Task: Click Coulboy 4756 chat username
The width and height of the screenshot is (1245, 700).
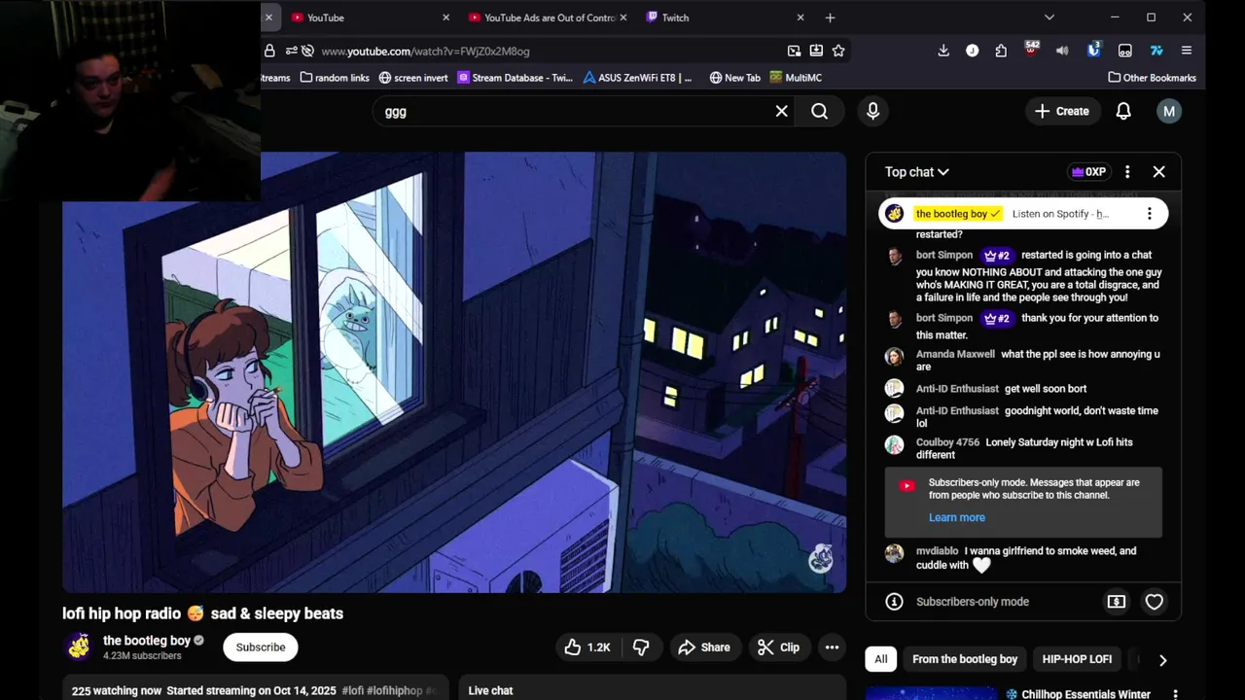Action: (947, 442)
